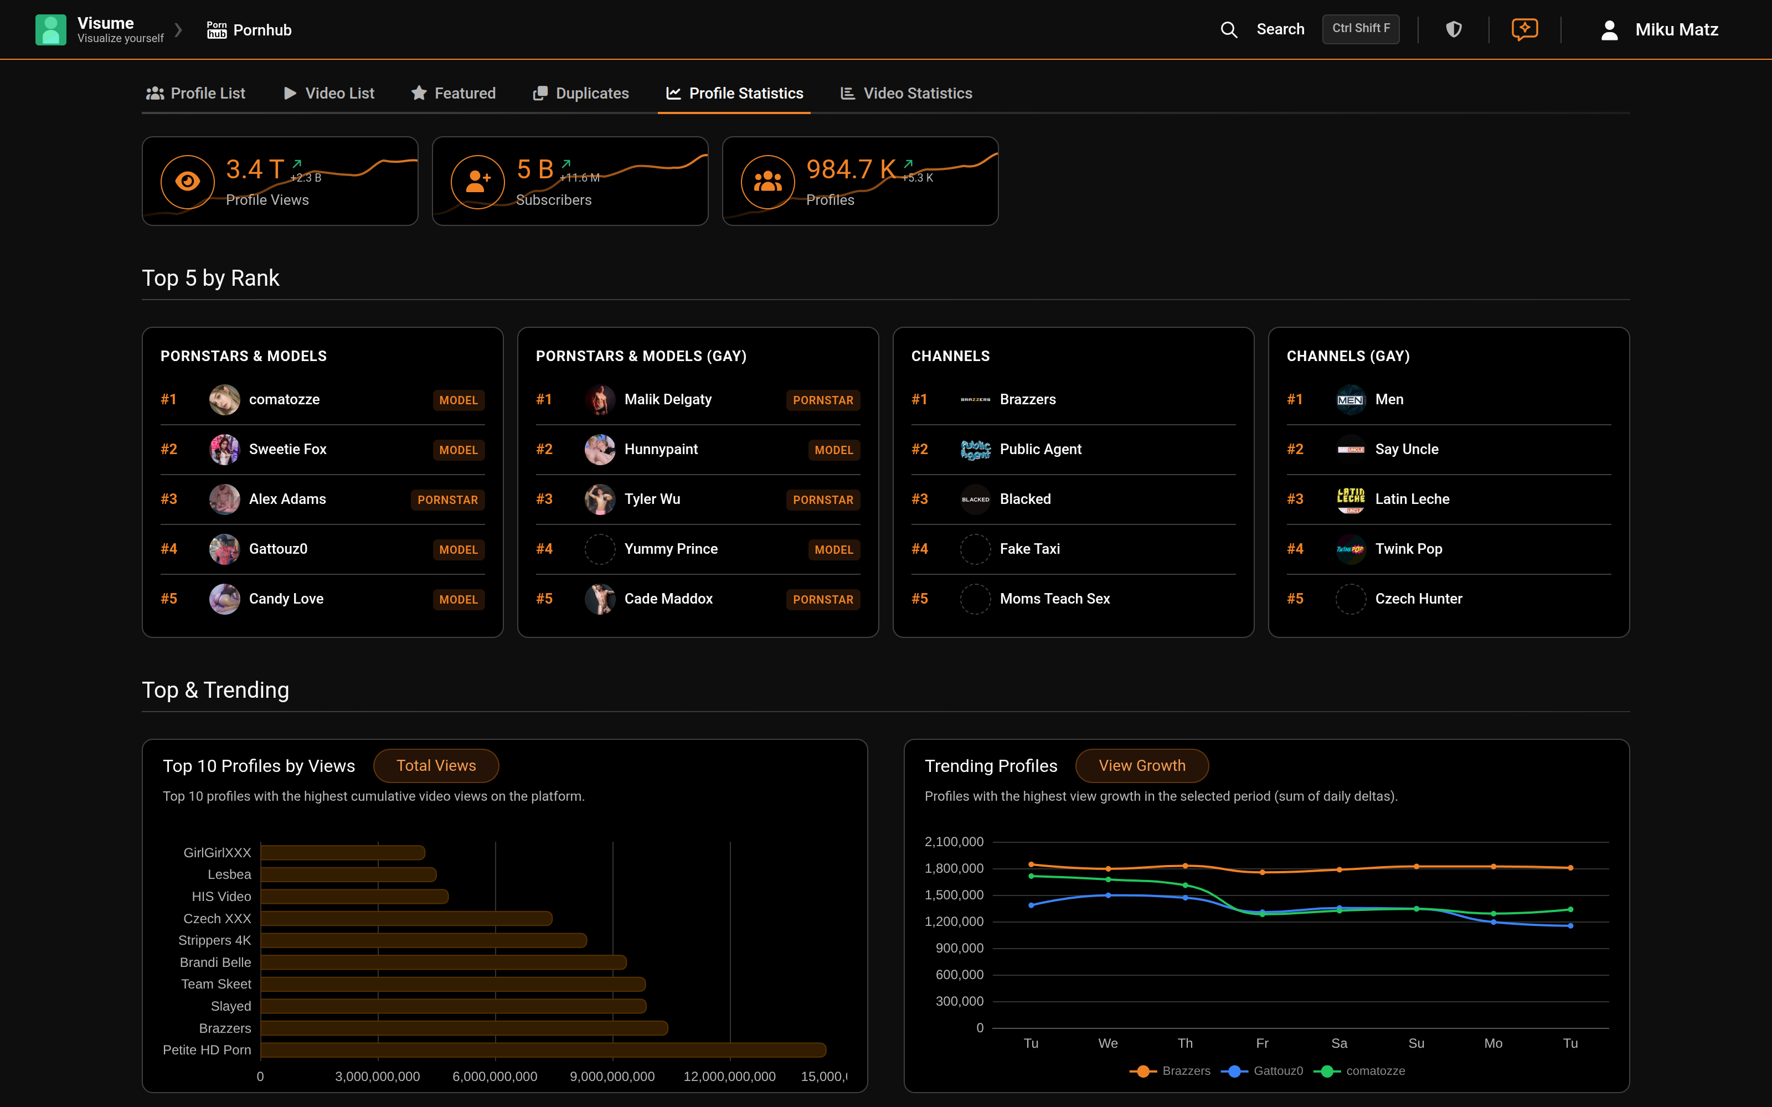This screenshot has height=1107, width=1772.
Task: Click Cade Maddox avatar thumbnail
Action: pyautogui.click(x=600, y=599)
